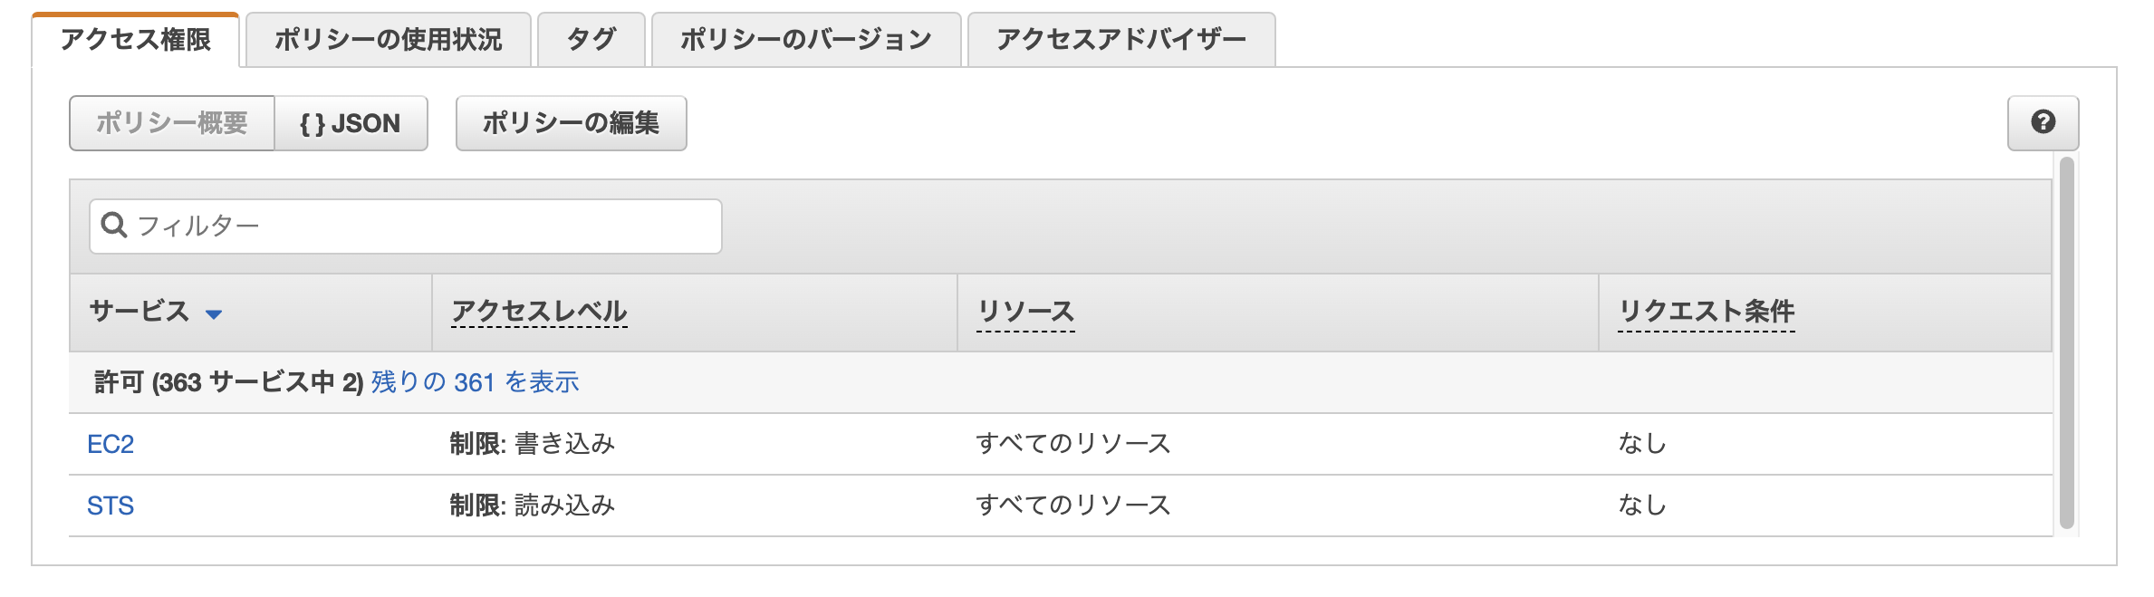Click the アクセスレベル column header
This screenshot has height=597, width=2154.
538,310
